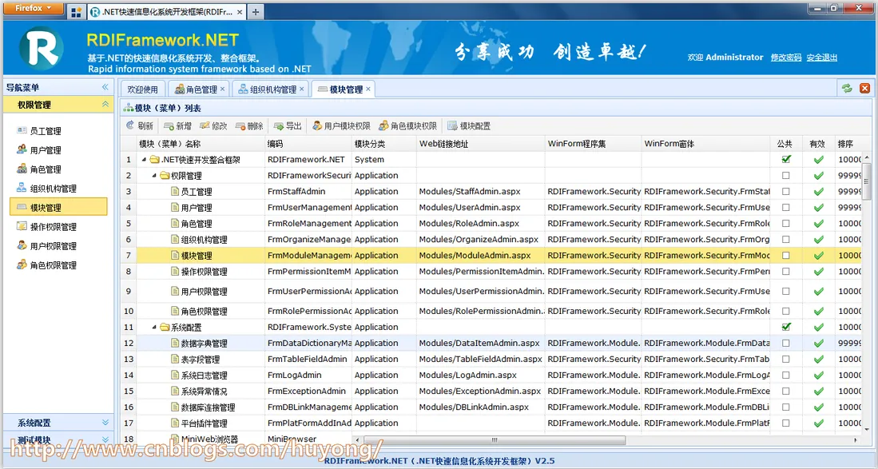Viewport: 878px width, 469px height.
Task: Click the grid scroll-down arrow
Action: pyautogui.click(x=867, y=429)
